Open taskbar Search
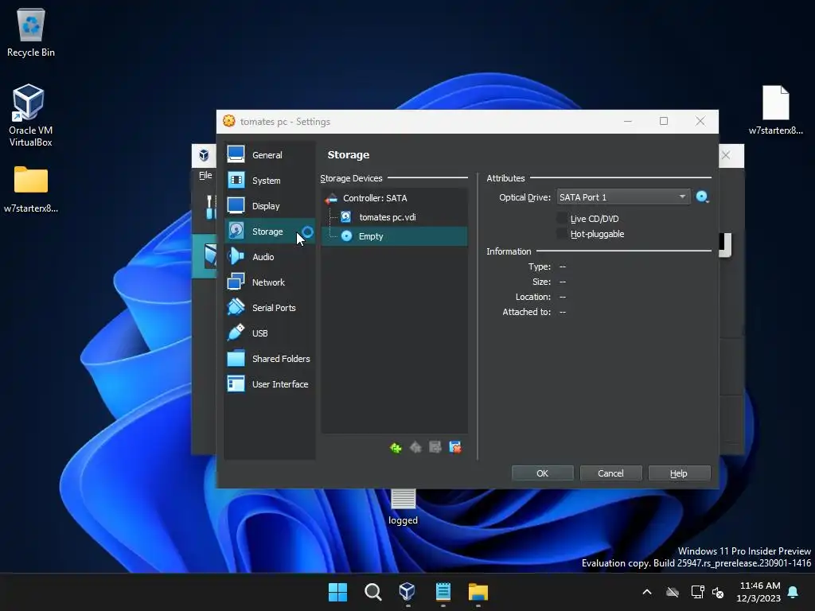Viewport: 815px width, 611px height. pos(372,592)
